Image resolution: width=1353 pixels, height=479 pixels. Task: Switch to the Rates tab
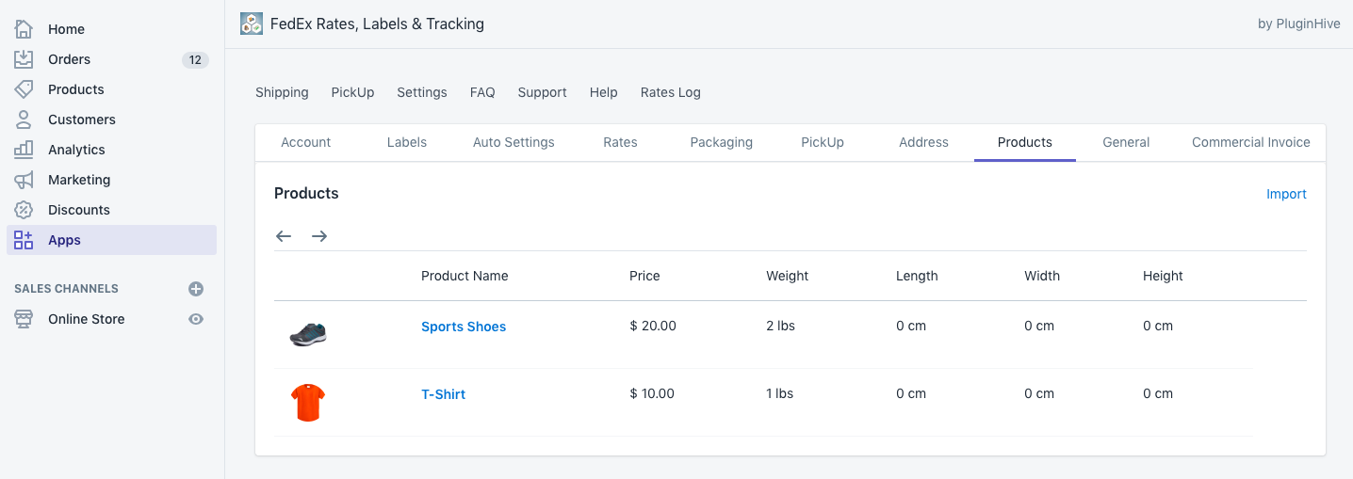coord(620,142)
